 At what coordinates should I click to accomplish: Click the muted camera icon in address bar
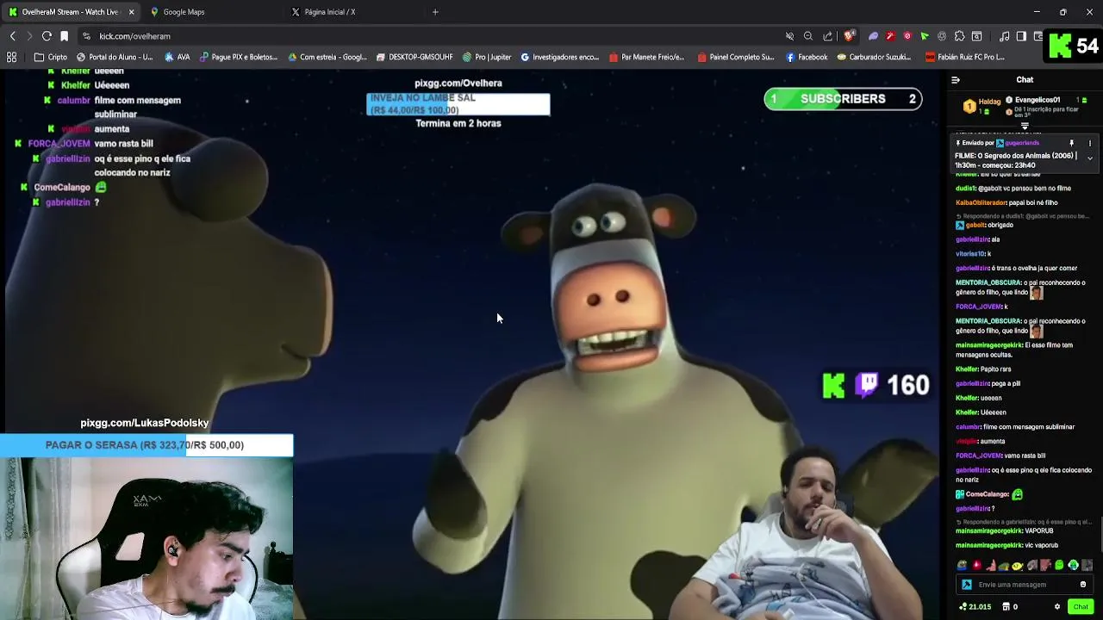[789, 36]
